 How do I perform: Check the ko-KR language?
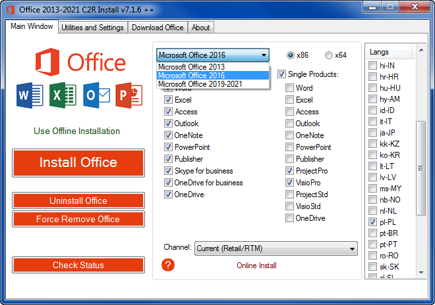[372, 155]
